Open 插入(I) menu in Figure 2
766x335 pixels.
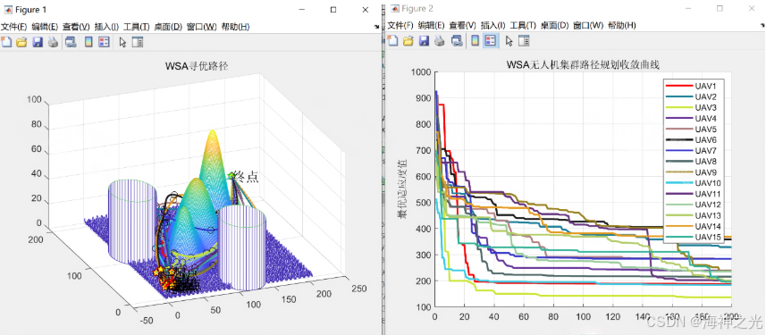pyautogui.click(x=493, y=25)
